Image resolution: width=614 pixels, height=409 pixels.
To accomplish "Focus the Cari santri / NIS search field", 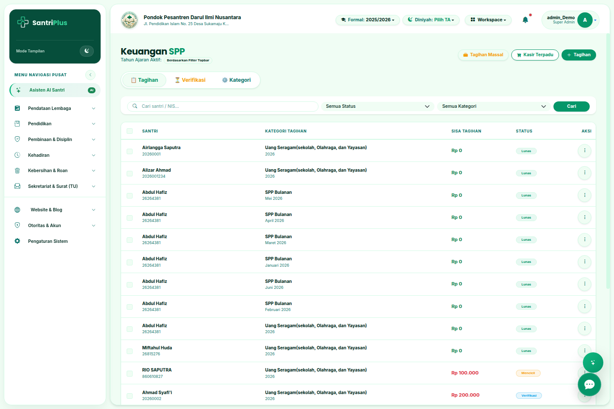I will pyautogui.click(x=223, y=107).
